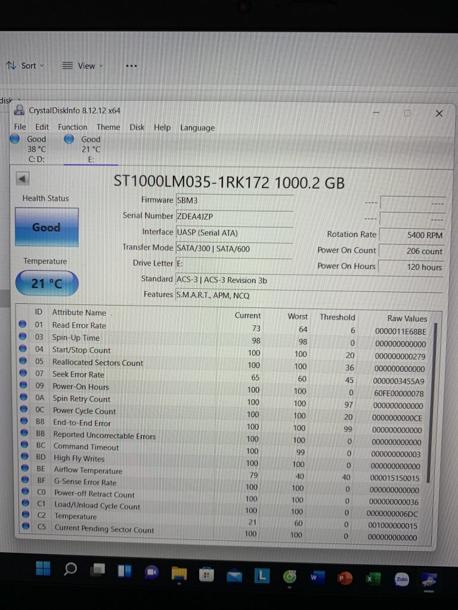Open Zalo from the taskbar
Viewport: 458px width, 610px height.
pyautogui.click(x=401, y=579)
